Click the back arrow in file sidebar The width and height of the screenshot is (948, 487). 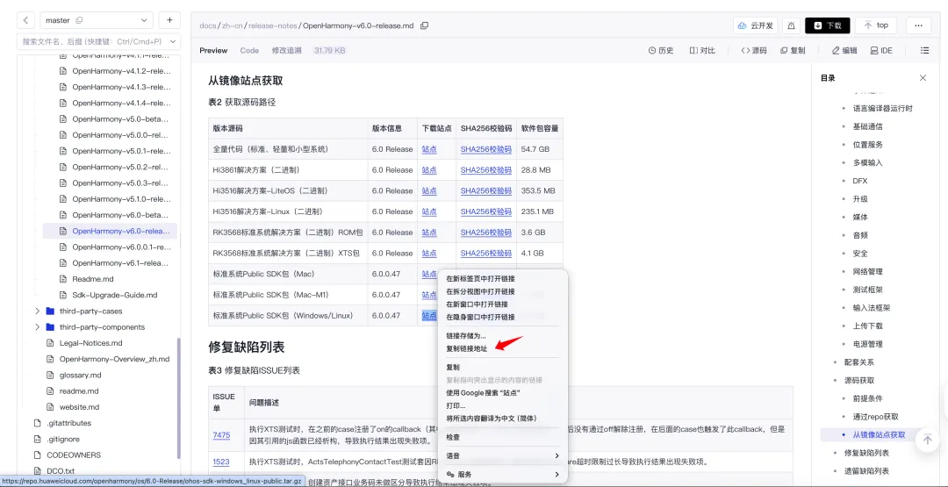[x=25, y=20]
